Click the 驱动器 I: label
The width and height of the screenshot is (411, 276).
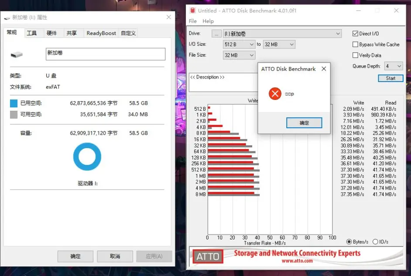coord(88,183)
